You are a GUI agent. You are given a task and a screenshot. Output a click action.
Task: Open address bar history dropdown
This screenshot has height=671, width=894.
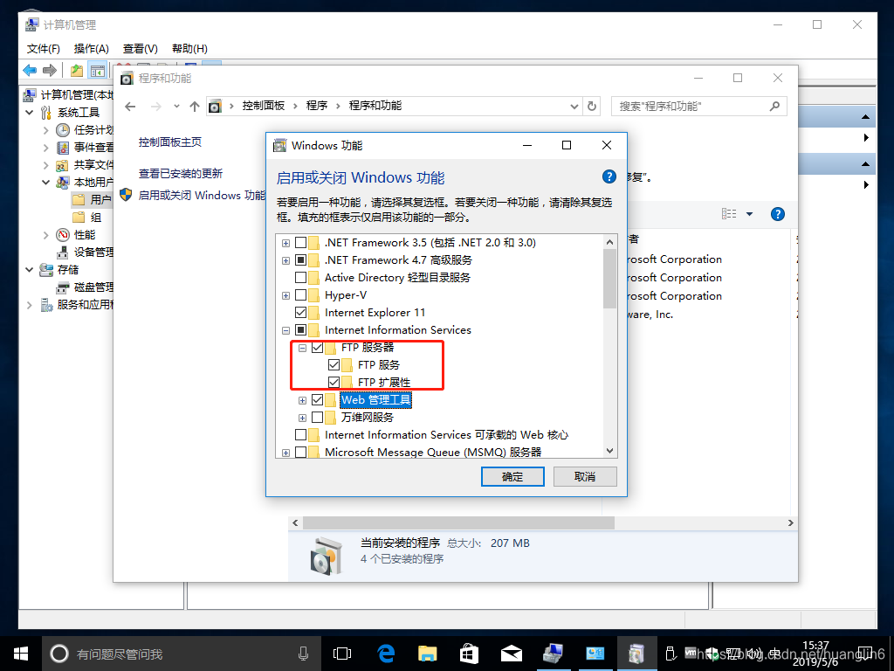point(574,106)
